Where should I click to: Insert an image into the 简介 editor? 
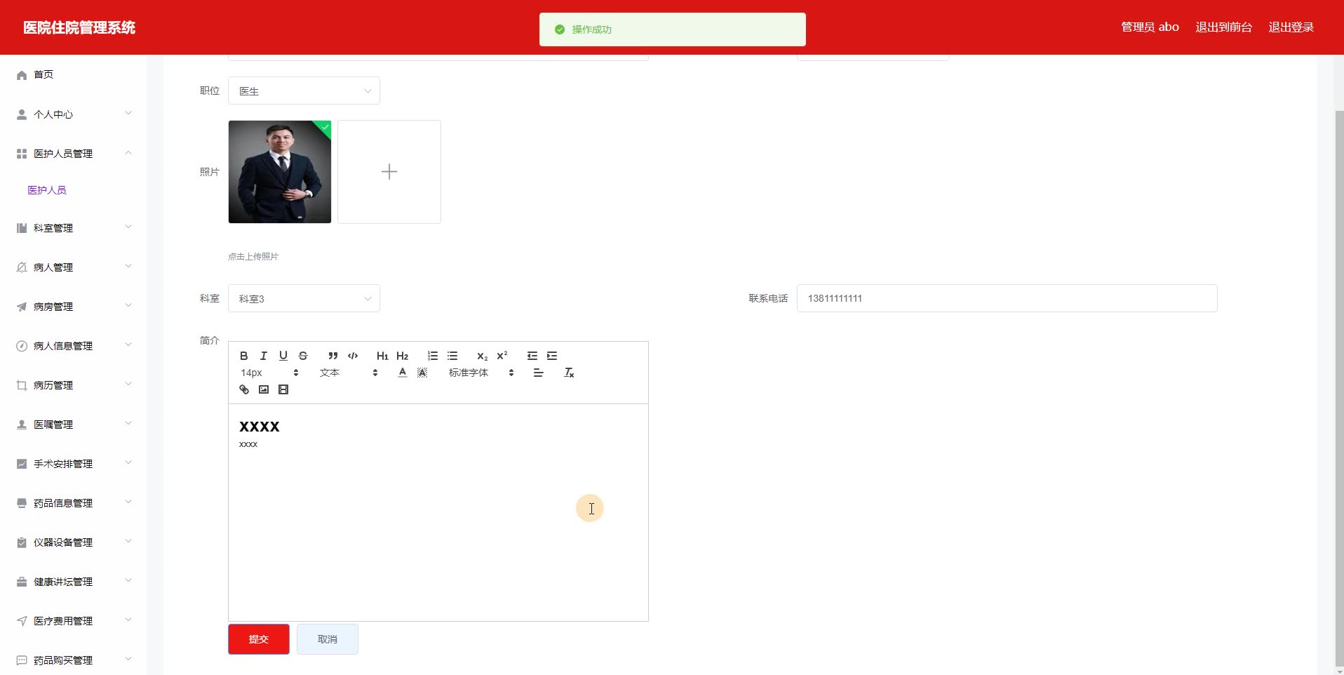(x=263, y=389)
